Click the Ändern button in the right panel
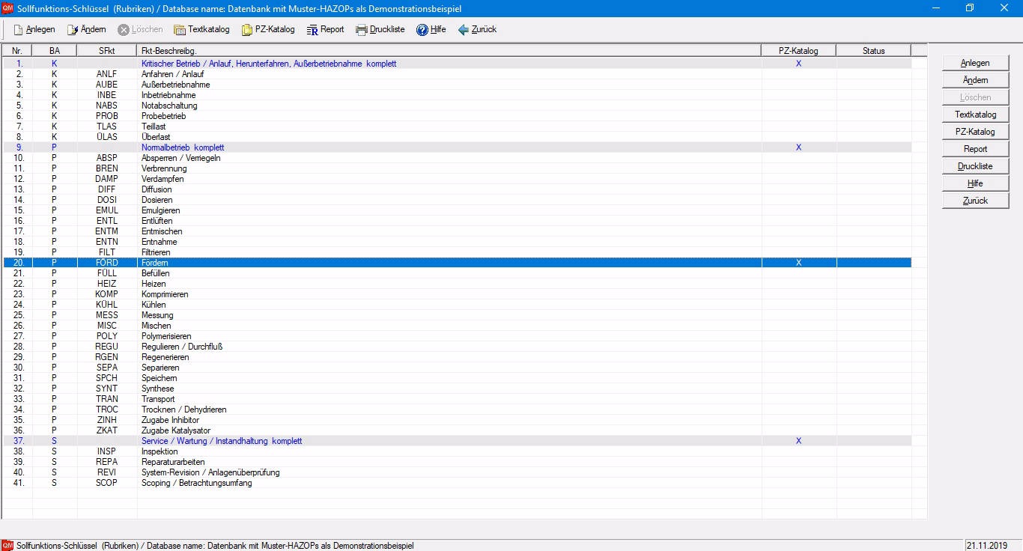1023x551 pixels. (x=975, y=80)
